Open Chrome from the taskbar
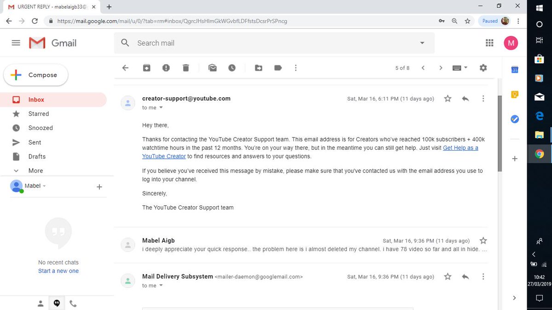Viewport: 552px width, 310px height. pyautogui.click(x=540, y=154)
